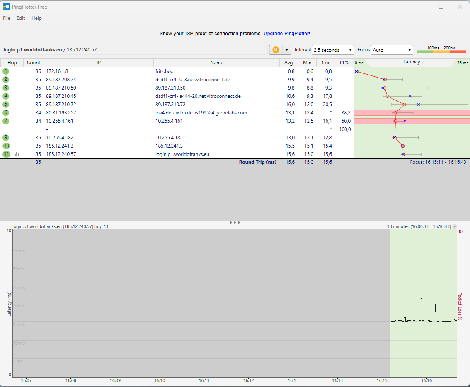Follow the Upgrade PingPlotter! link
Screen dimensions: 470x387
[x=286, y=34]
